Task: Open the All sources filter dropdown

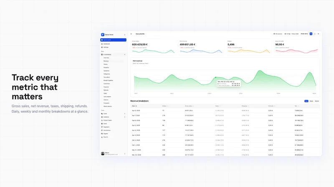Action: point(278,34)
